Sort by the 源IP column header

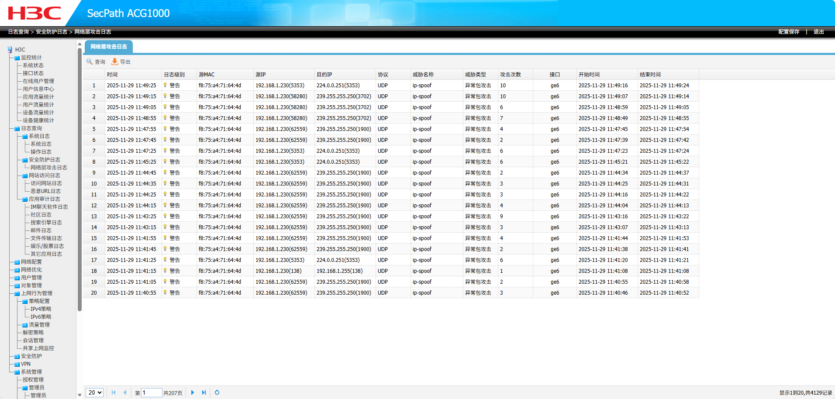point(284,75)
